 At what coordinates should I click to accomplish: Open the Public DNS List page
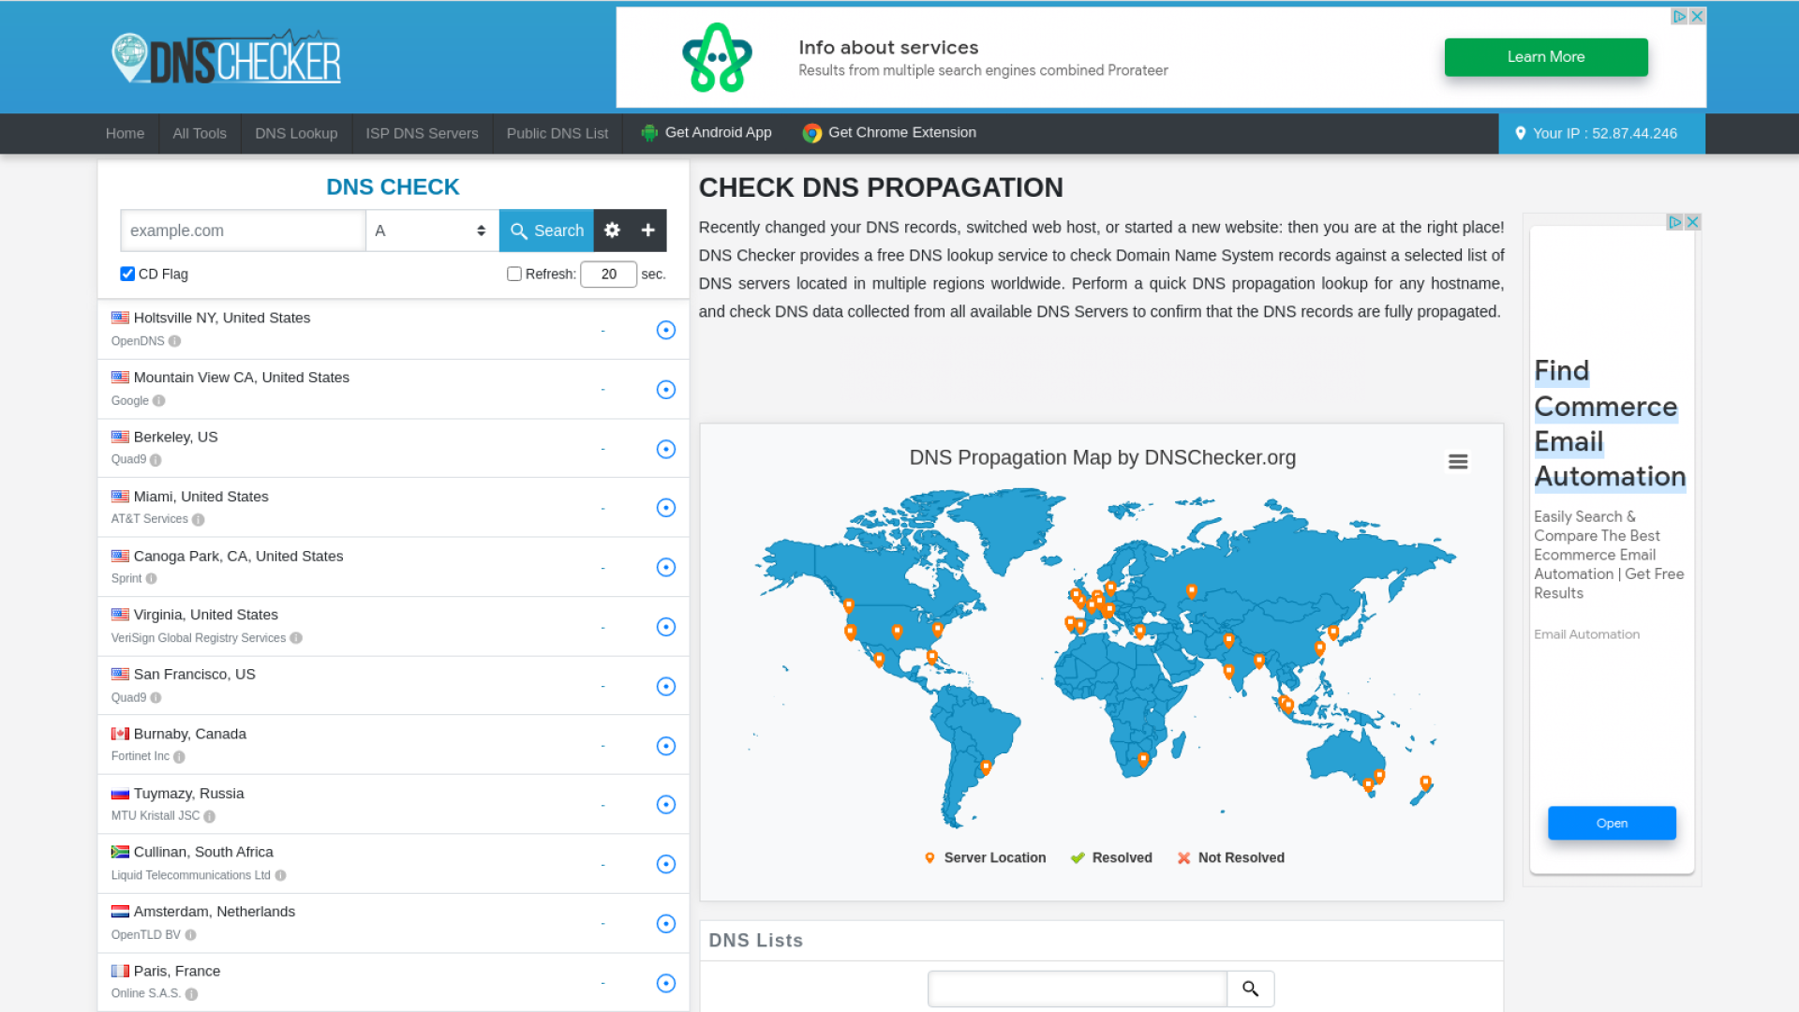click(x=557, y=133)
